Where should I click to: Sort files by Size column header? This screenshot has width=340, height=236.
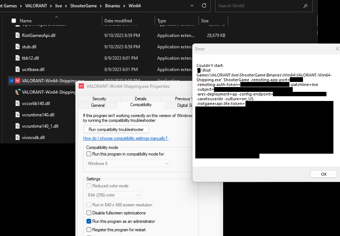205,21
